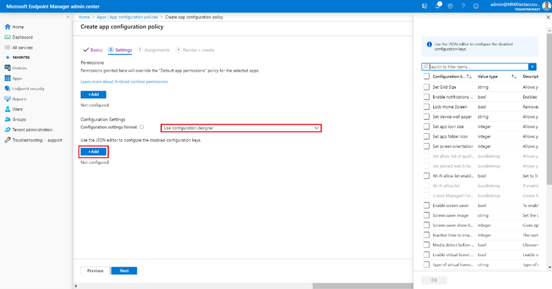Click the OK button in side panel
The height and width of the screenshot is (289, 552).
coord(434,280)
